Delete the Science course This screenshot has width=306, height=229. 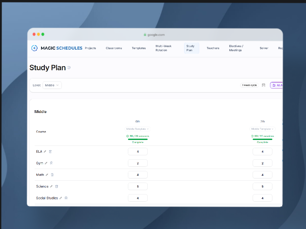pyautogui.click(x=57, y=186)
